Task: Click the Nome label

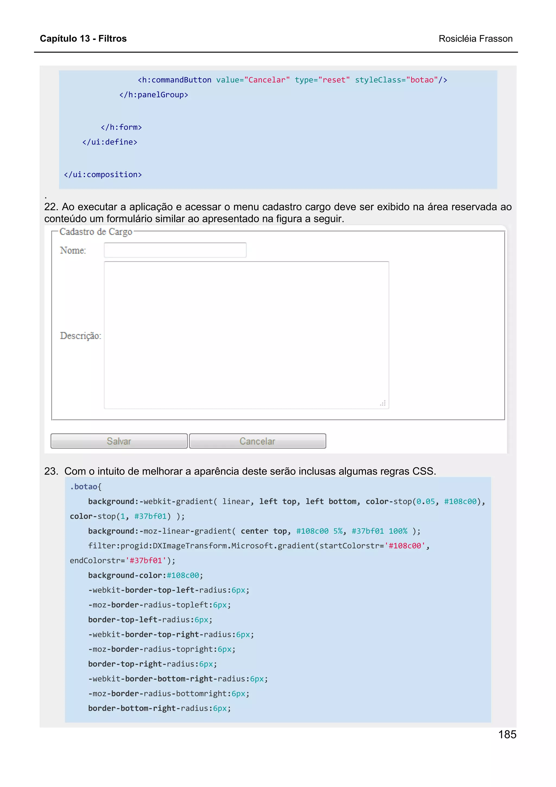Action: point(73,251)
